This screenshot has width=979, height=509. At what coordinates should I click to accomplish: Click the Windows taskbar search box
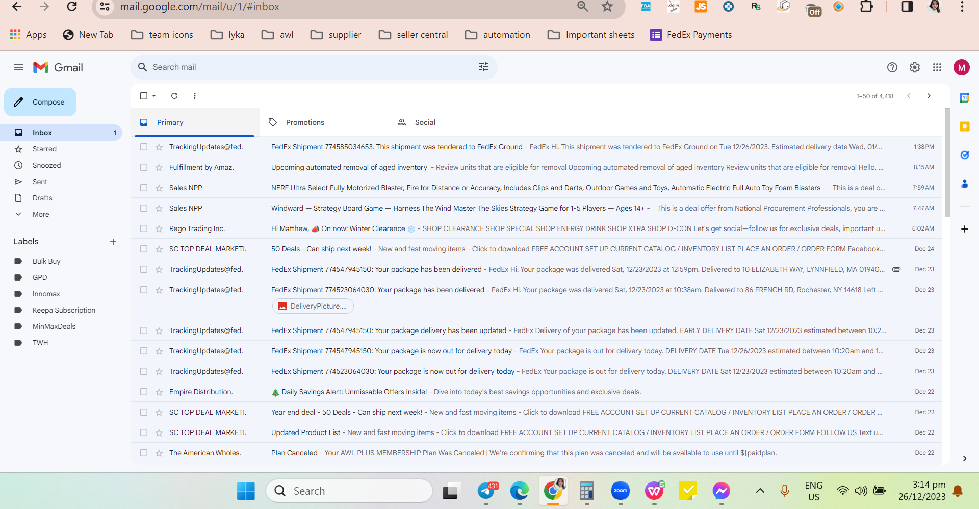[x=349, y=491]
